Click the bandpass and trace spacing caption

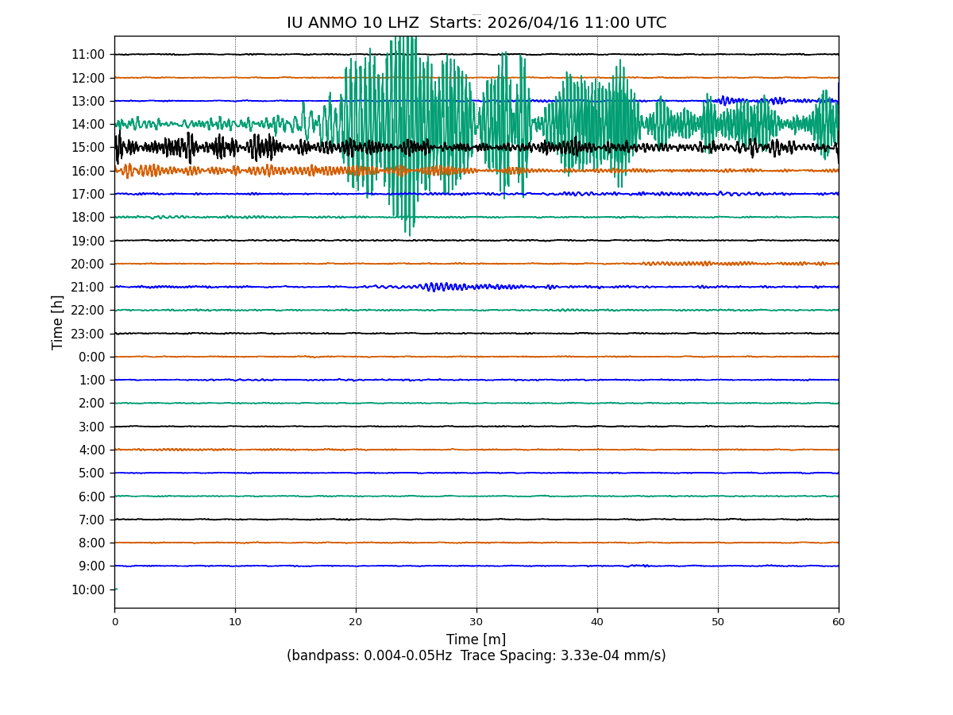point(476,656)
